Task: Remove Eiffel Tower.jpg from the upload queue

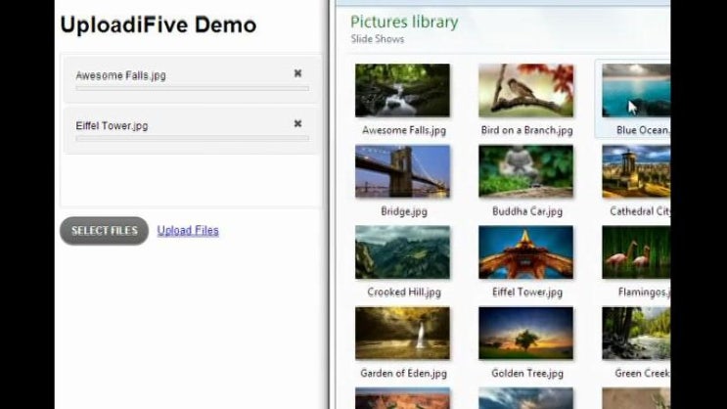Action: coord(297,123)
